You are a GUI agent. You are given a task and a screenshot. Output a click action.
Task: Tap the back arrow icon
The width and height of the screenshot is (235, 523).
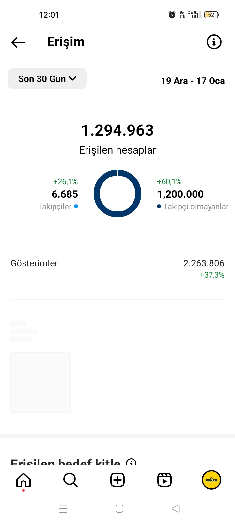coord(18,42)
